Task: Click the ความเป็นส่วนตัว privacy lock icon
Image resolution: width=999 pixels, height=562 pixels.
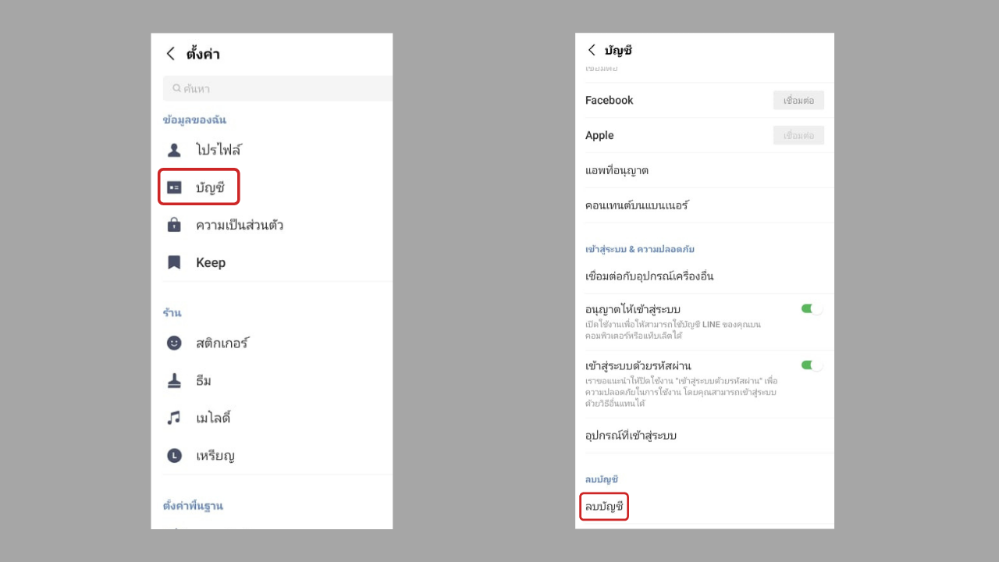Action: click(x=174, y=225)
